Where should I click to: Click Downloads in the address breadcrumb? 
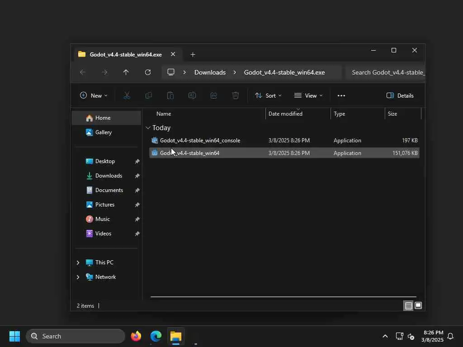coord(210,72)
